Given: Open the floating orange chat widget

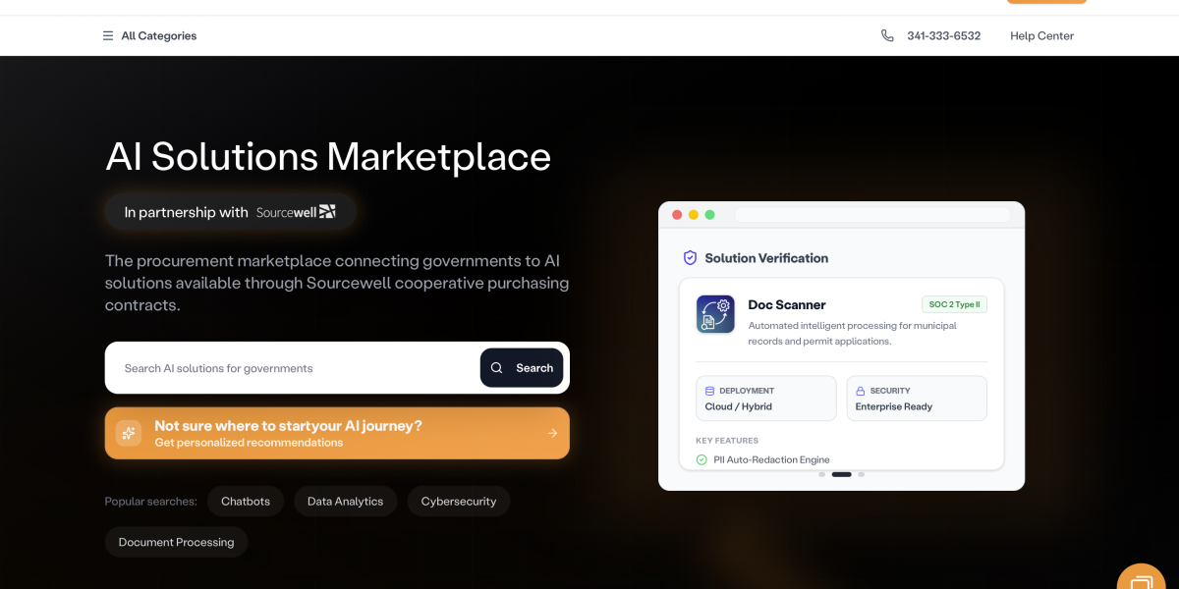Looking at the screenshot, I should 1141,577.
